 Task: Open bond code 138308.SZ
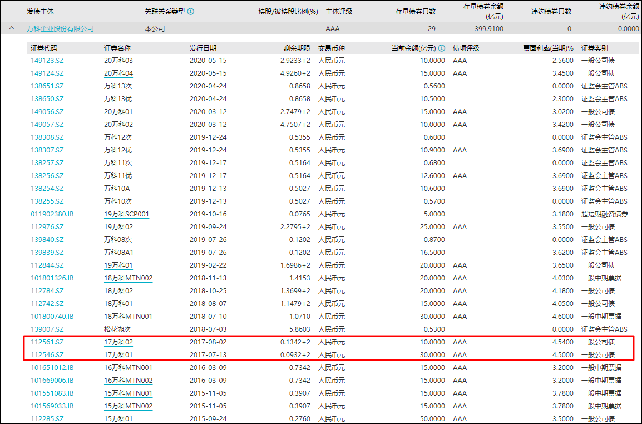47,137
